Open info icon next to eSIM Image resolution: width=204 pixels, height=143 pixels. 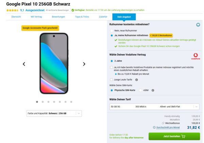click(153, 90)
